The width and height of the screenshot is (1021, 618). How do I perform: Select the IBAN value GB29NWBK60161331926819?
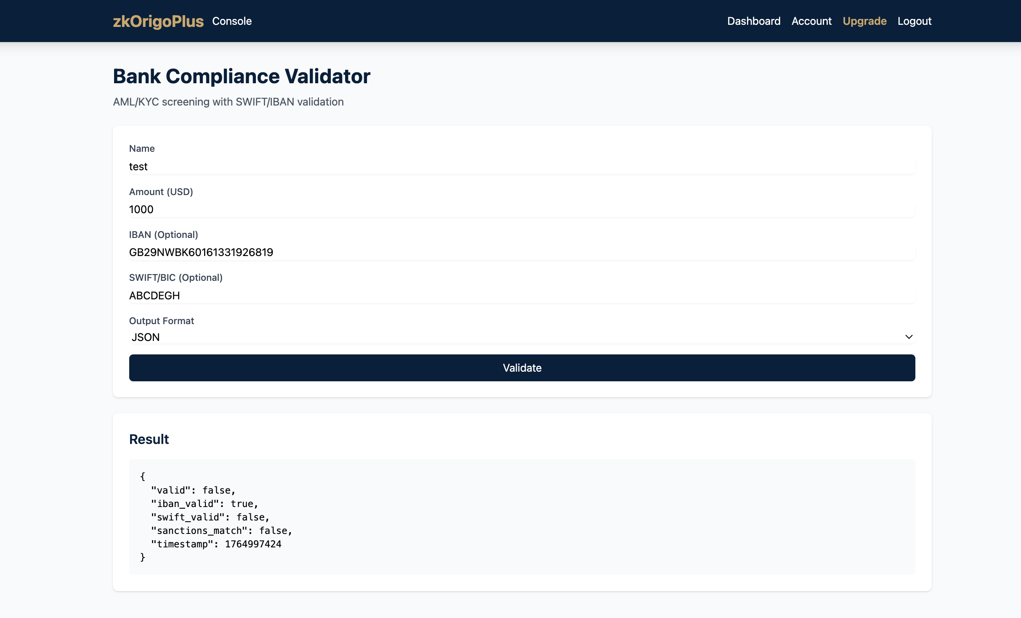pos(201,252)
